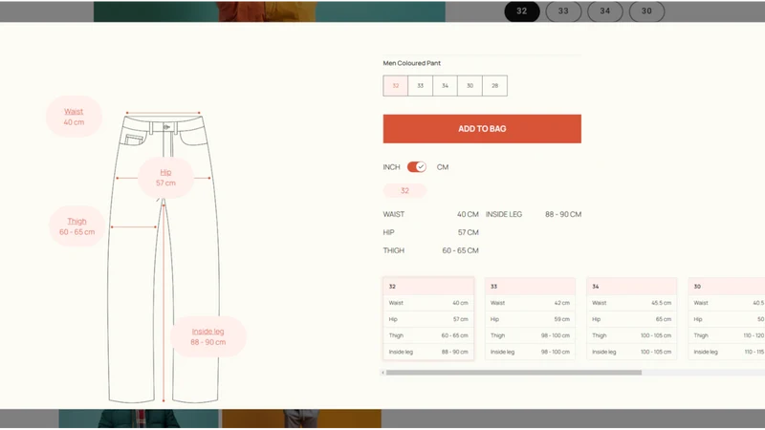765x430 pixels.
Task: Click the Men Coloured Pant product title
Action: tap(412, 63)
